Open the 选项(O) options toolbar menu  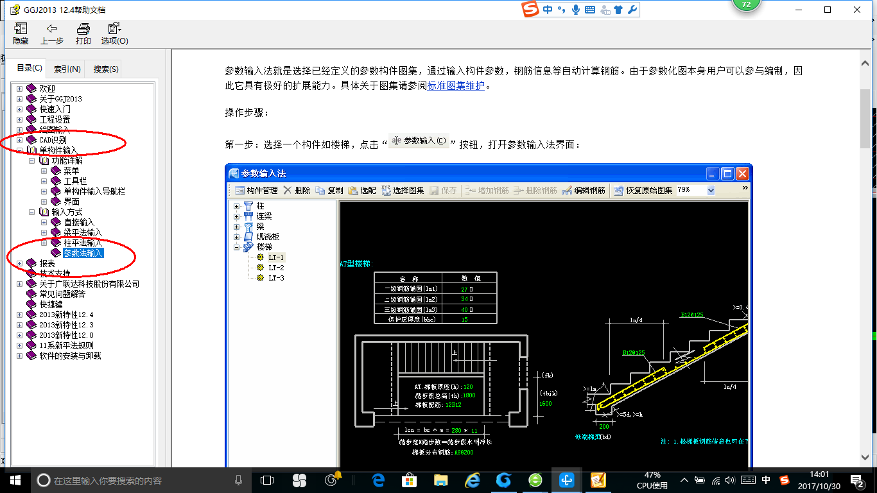(x=114, y=34)
